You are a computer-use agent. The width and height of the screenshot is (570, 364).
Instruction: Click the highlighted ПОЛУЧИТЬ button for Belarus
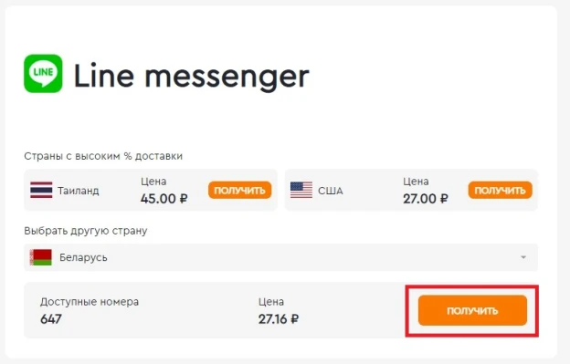(472, 310)
